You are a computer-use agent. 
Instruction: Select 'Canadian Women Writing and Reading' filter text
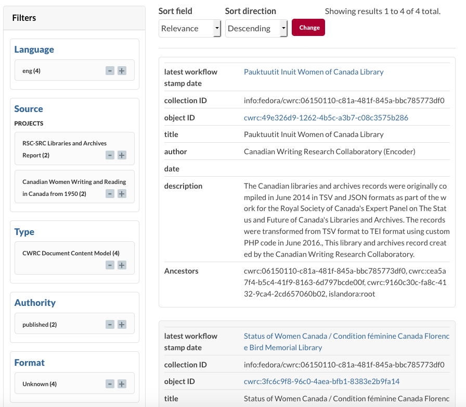point(74,188)
